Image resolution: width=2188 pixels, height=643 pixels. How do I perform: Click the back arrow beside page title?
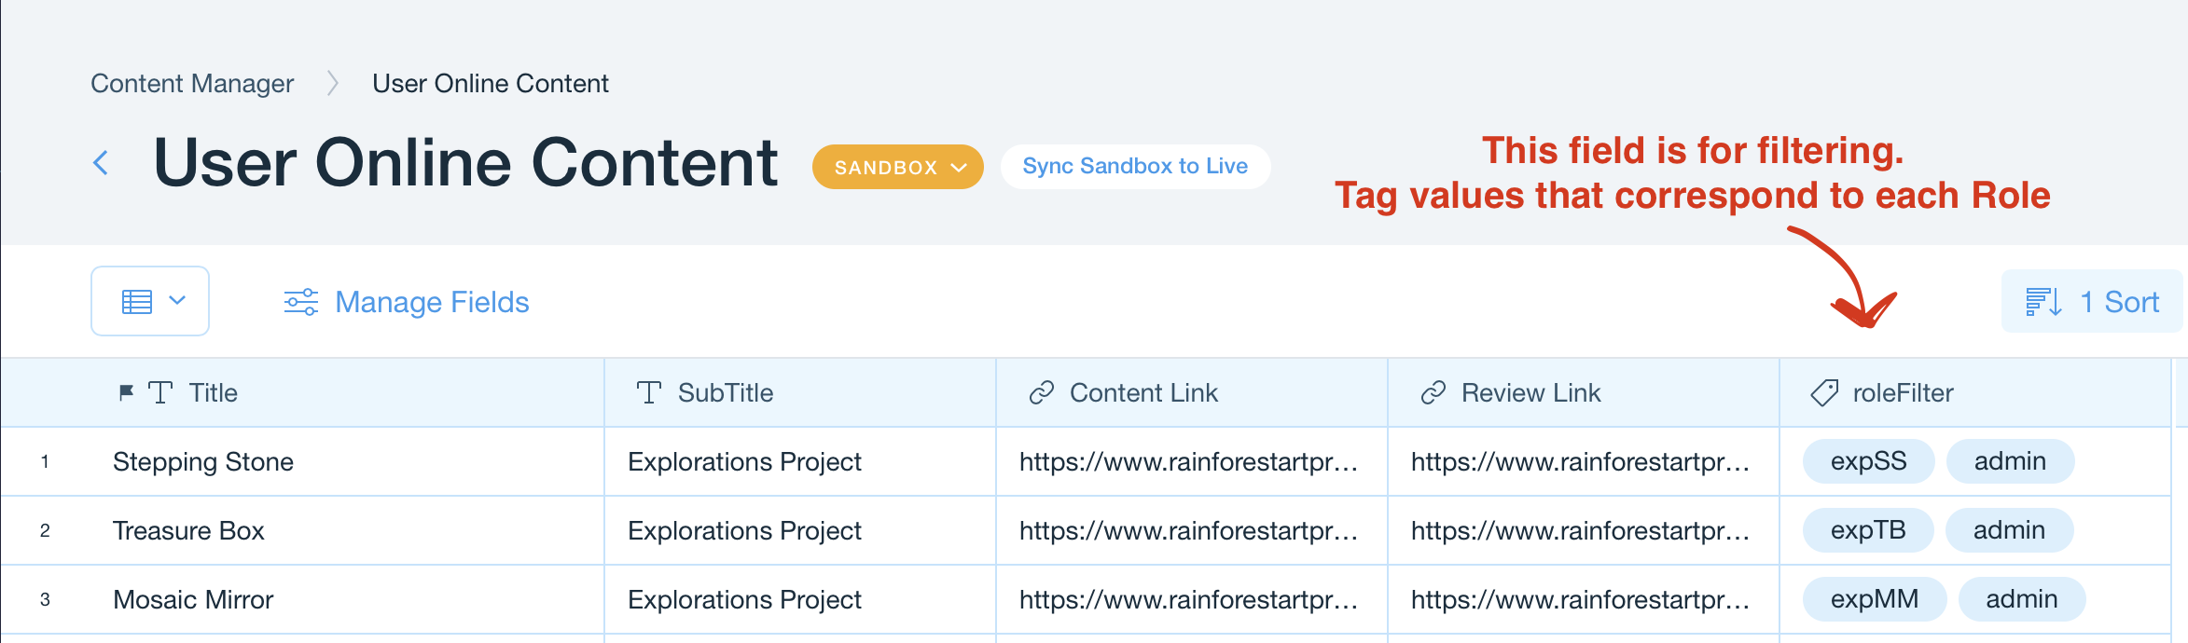click(102, 163)
